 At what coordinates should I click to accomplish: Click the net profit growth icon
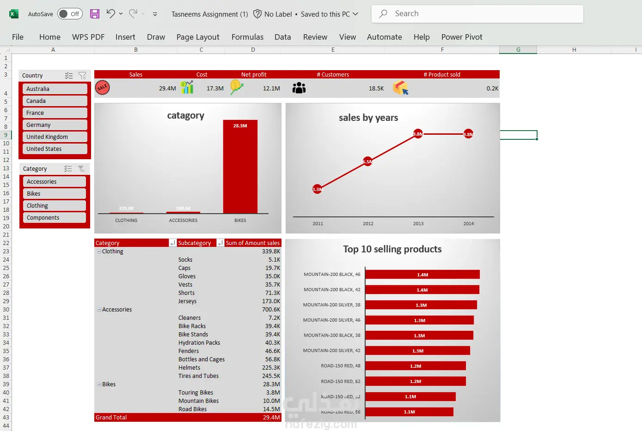click(237, 87)
